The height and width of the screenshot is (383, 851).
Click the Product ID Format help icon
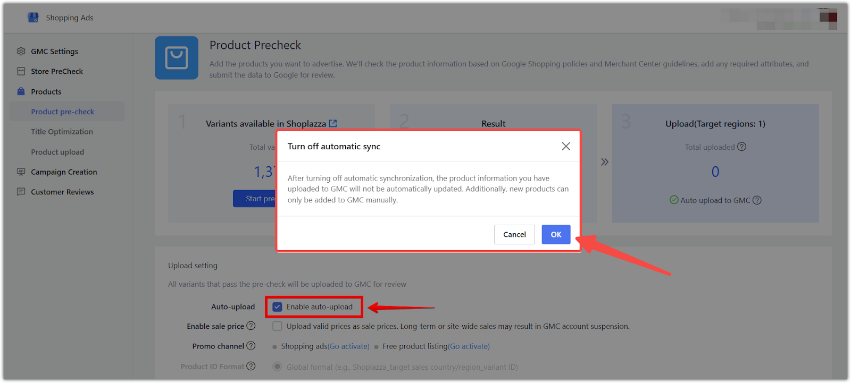pos(251,366)
